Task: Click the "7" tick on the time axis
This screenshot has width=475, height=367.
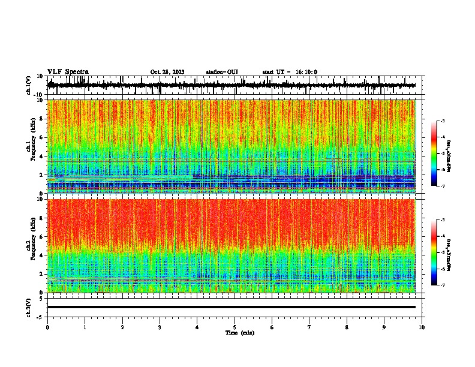Action: pos(309,327)
